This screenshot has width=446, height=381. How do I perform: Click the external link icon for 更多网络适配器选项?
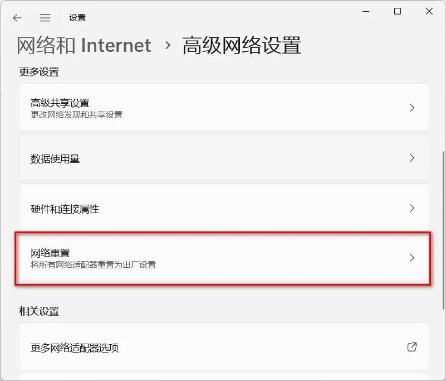(x=412, y=346)
